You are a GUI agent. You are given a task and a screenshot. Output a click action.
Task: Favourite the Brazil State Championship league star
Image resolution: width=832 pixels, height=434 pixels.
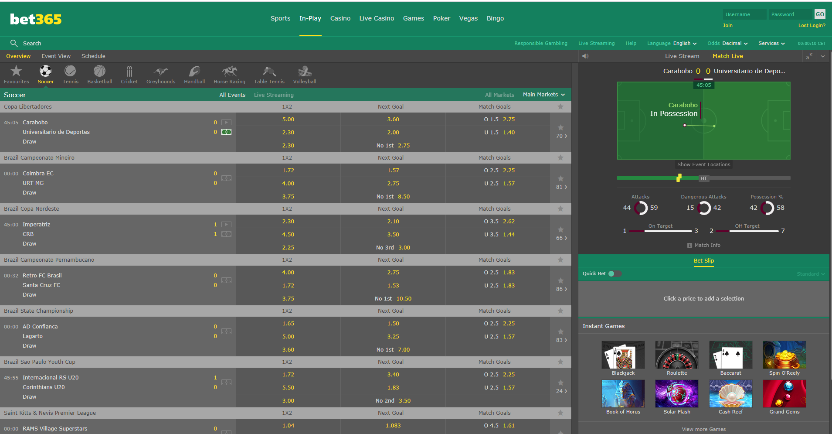click(x=560, y=311)
